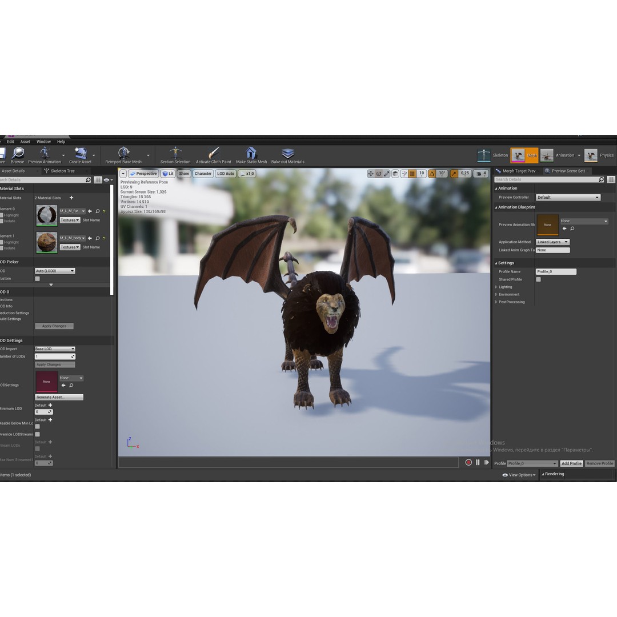Reset M_L_M_body material to default

(x=105, y=238)
